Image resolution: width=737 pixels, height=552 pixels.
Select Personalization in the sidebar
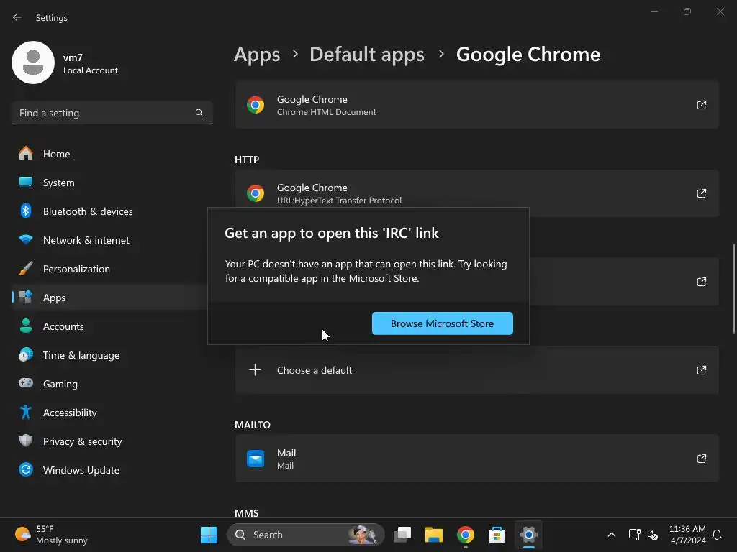coord(112,269)
